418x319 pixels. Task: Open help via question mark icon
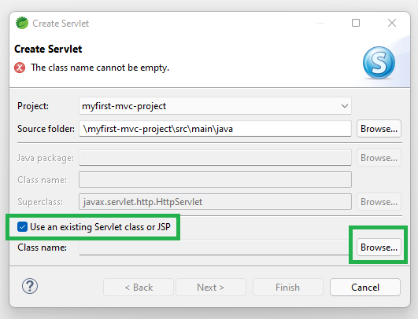[30, 286]
